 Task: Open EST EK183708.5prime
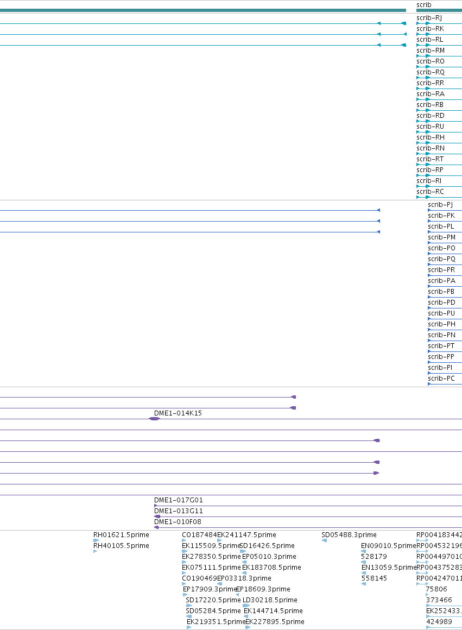point(271,568)
